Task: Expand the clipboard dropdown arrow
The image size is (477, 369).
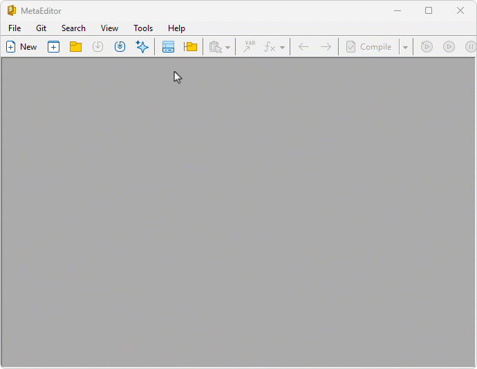Action: coord(228,48)
